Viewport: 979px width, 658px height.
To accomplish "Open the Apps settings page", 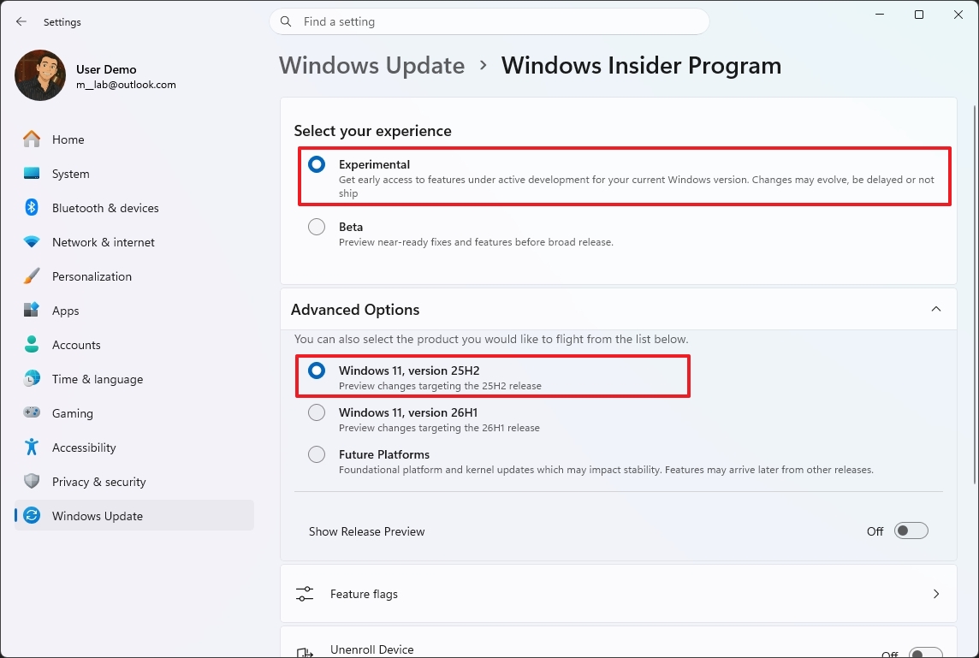I will [134, 310].
